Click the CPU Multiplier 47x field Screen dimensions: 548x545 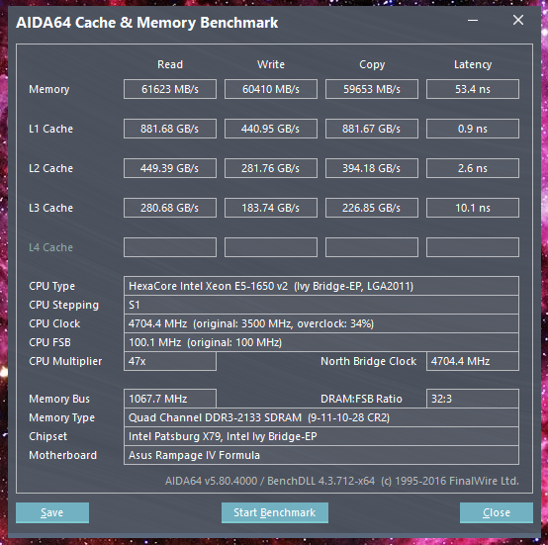click(x=170, y=361)
